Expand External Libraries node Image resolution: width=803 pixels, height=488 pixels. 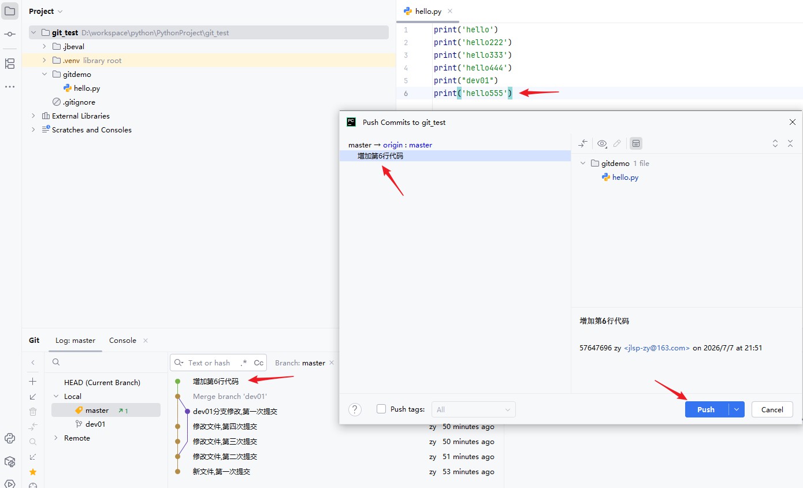pyautogui.click(x=34, y=116)
